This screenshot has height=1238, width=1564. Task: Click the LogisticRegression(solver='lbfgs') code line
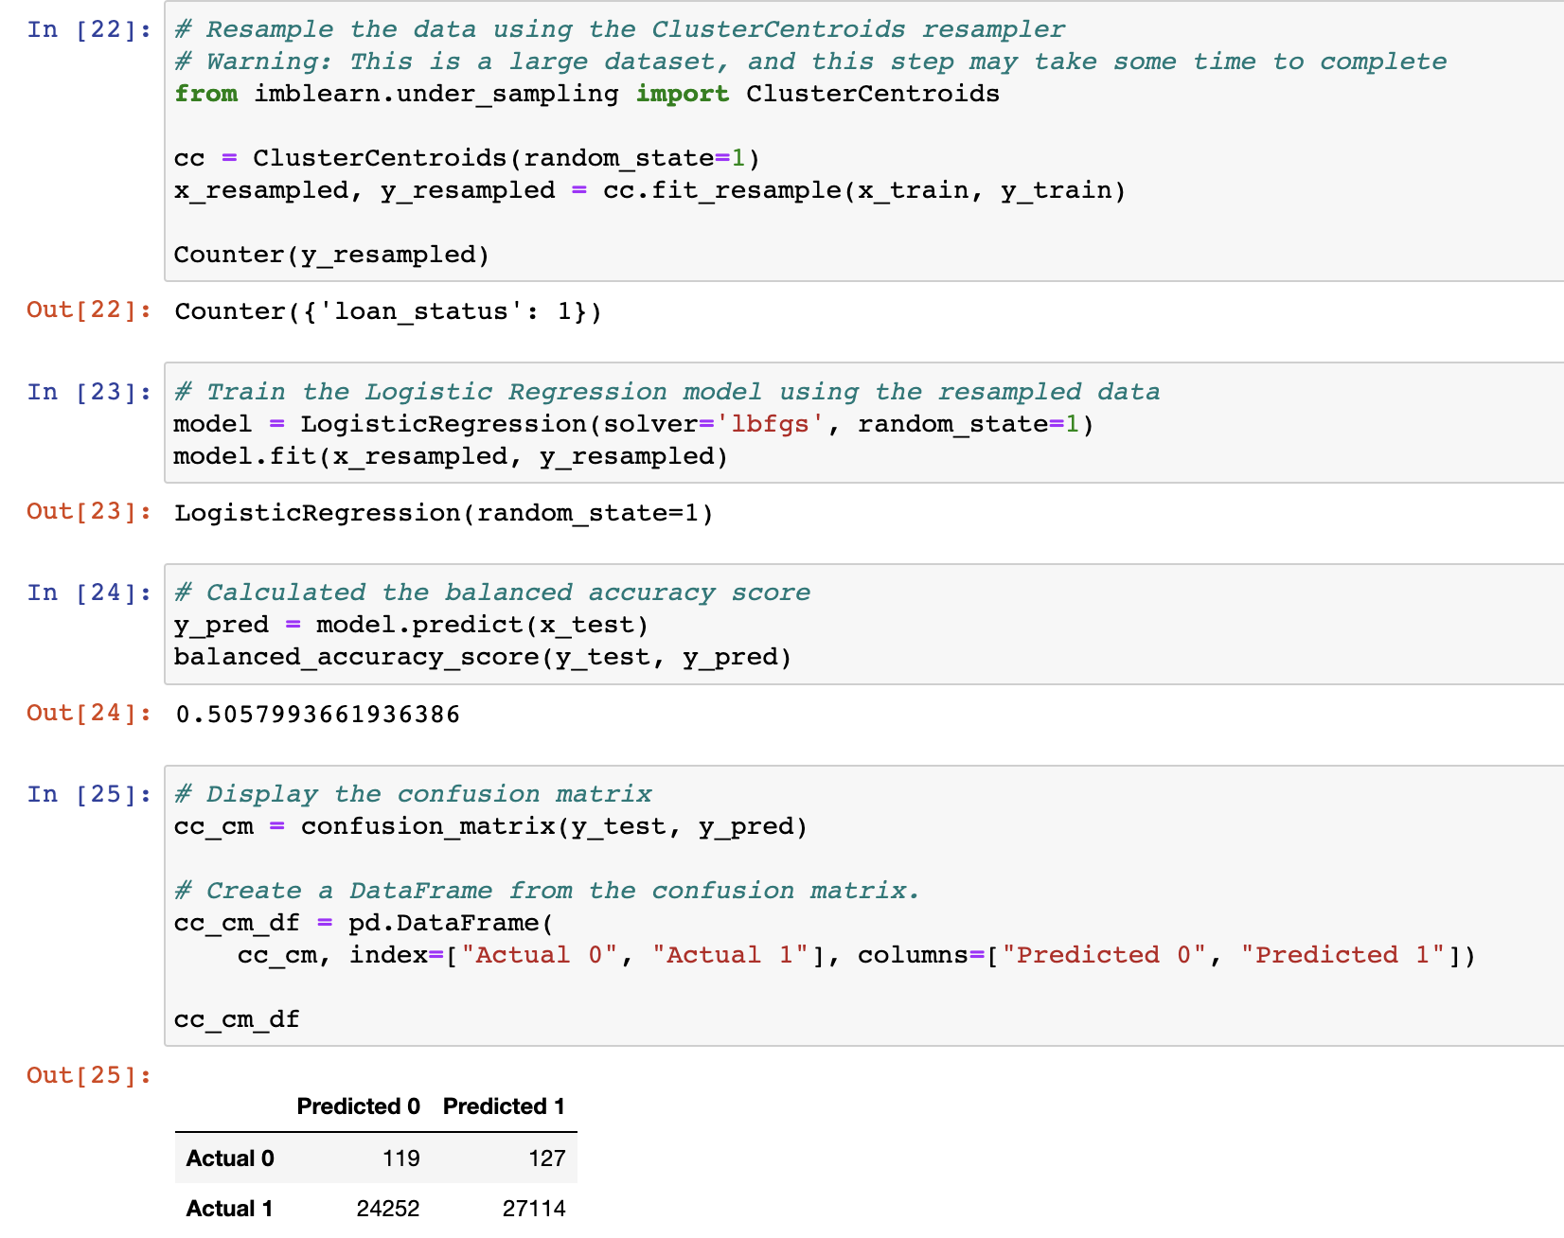pyautogui.click(x=634, y=424)
